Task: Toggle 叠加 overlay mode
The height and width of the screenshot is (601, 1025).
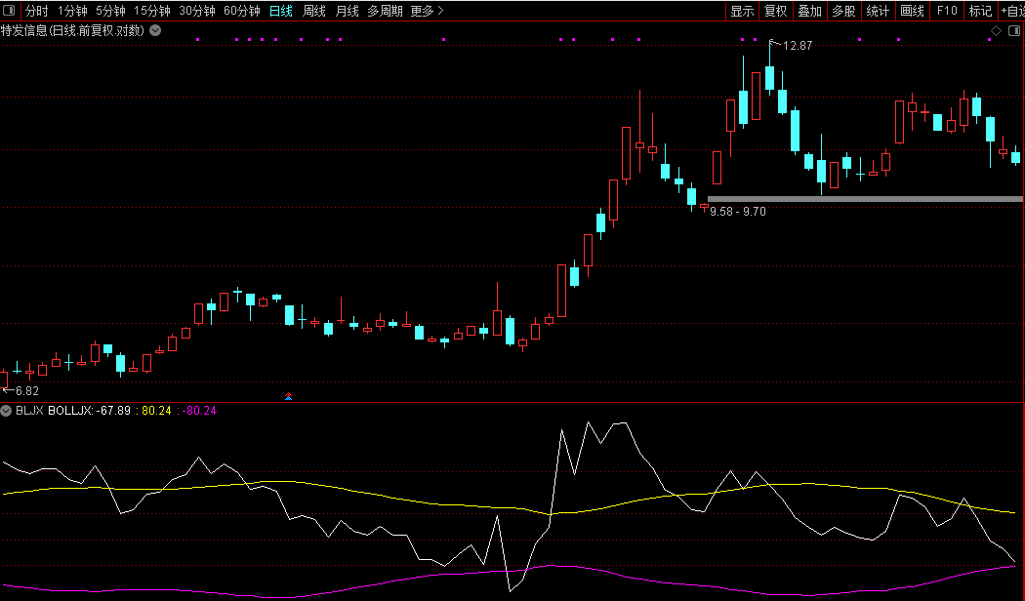Action: 809,11
